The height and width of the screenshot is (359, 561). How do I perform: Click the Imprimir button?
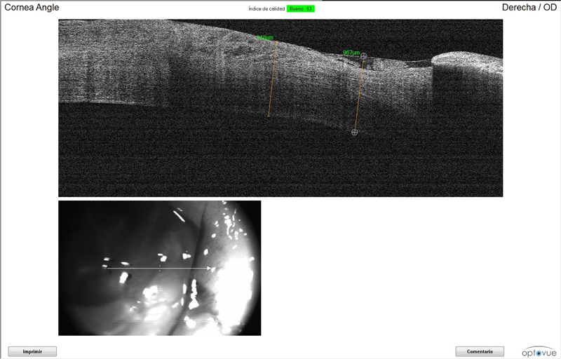tap(32, 351)
